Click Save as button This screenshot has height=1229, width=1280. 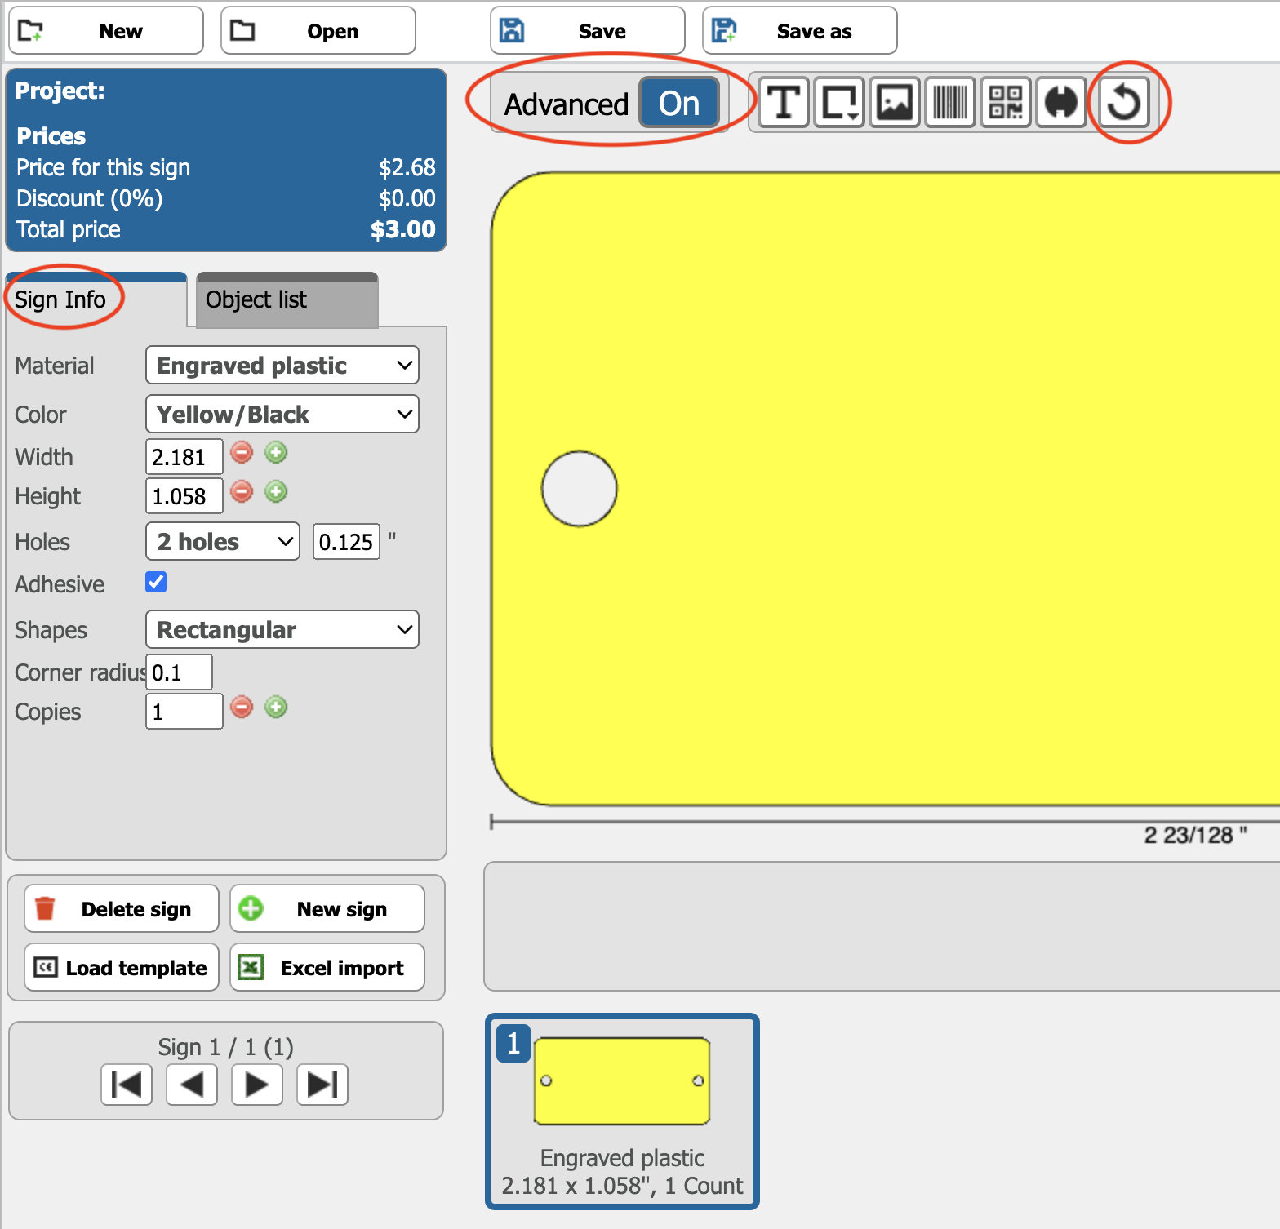(800, 31)
